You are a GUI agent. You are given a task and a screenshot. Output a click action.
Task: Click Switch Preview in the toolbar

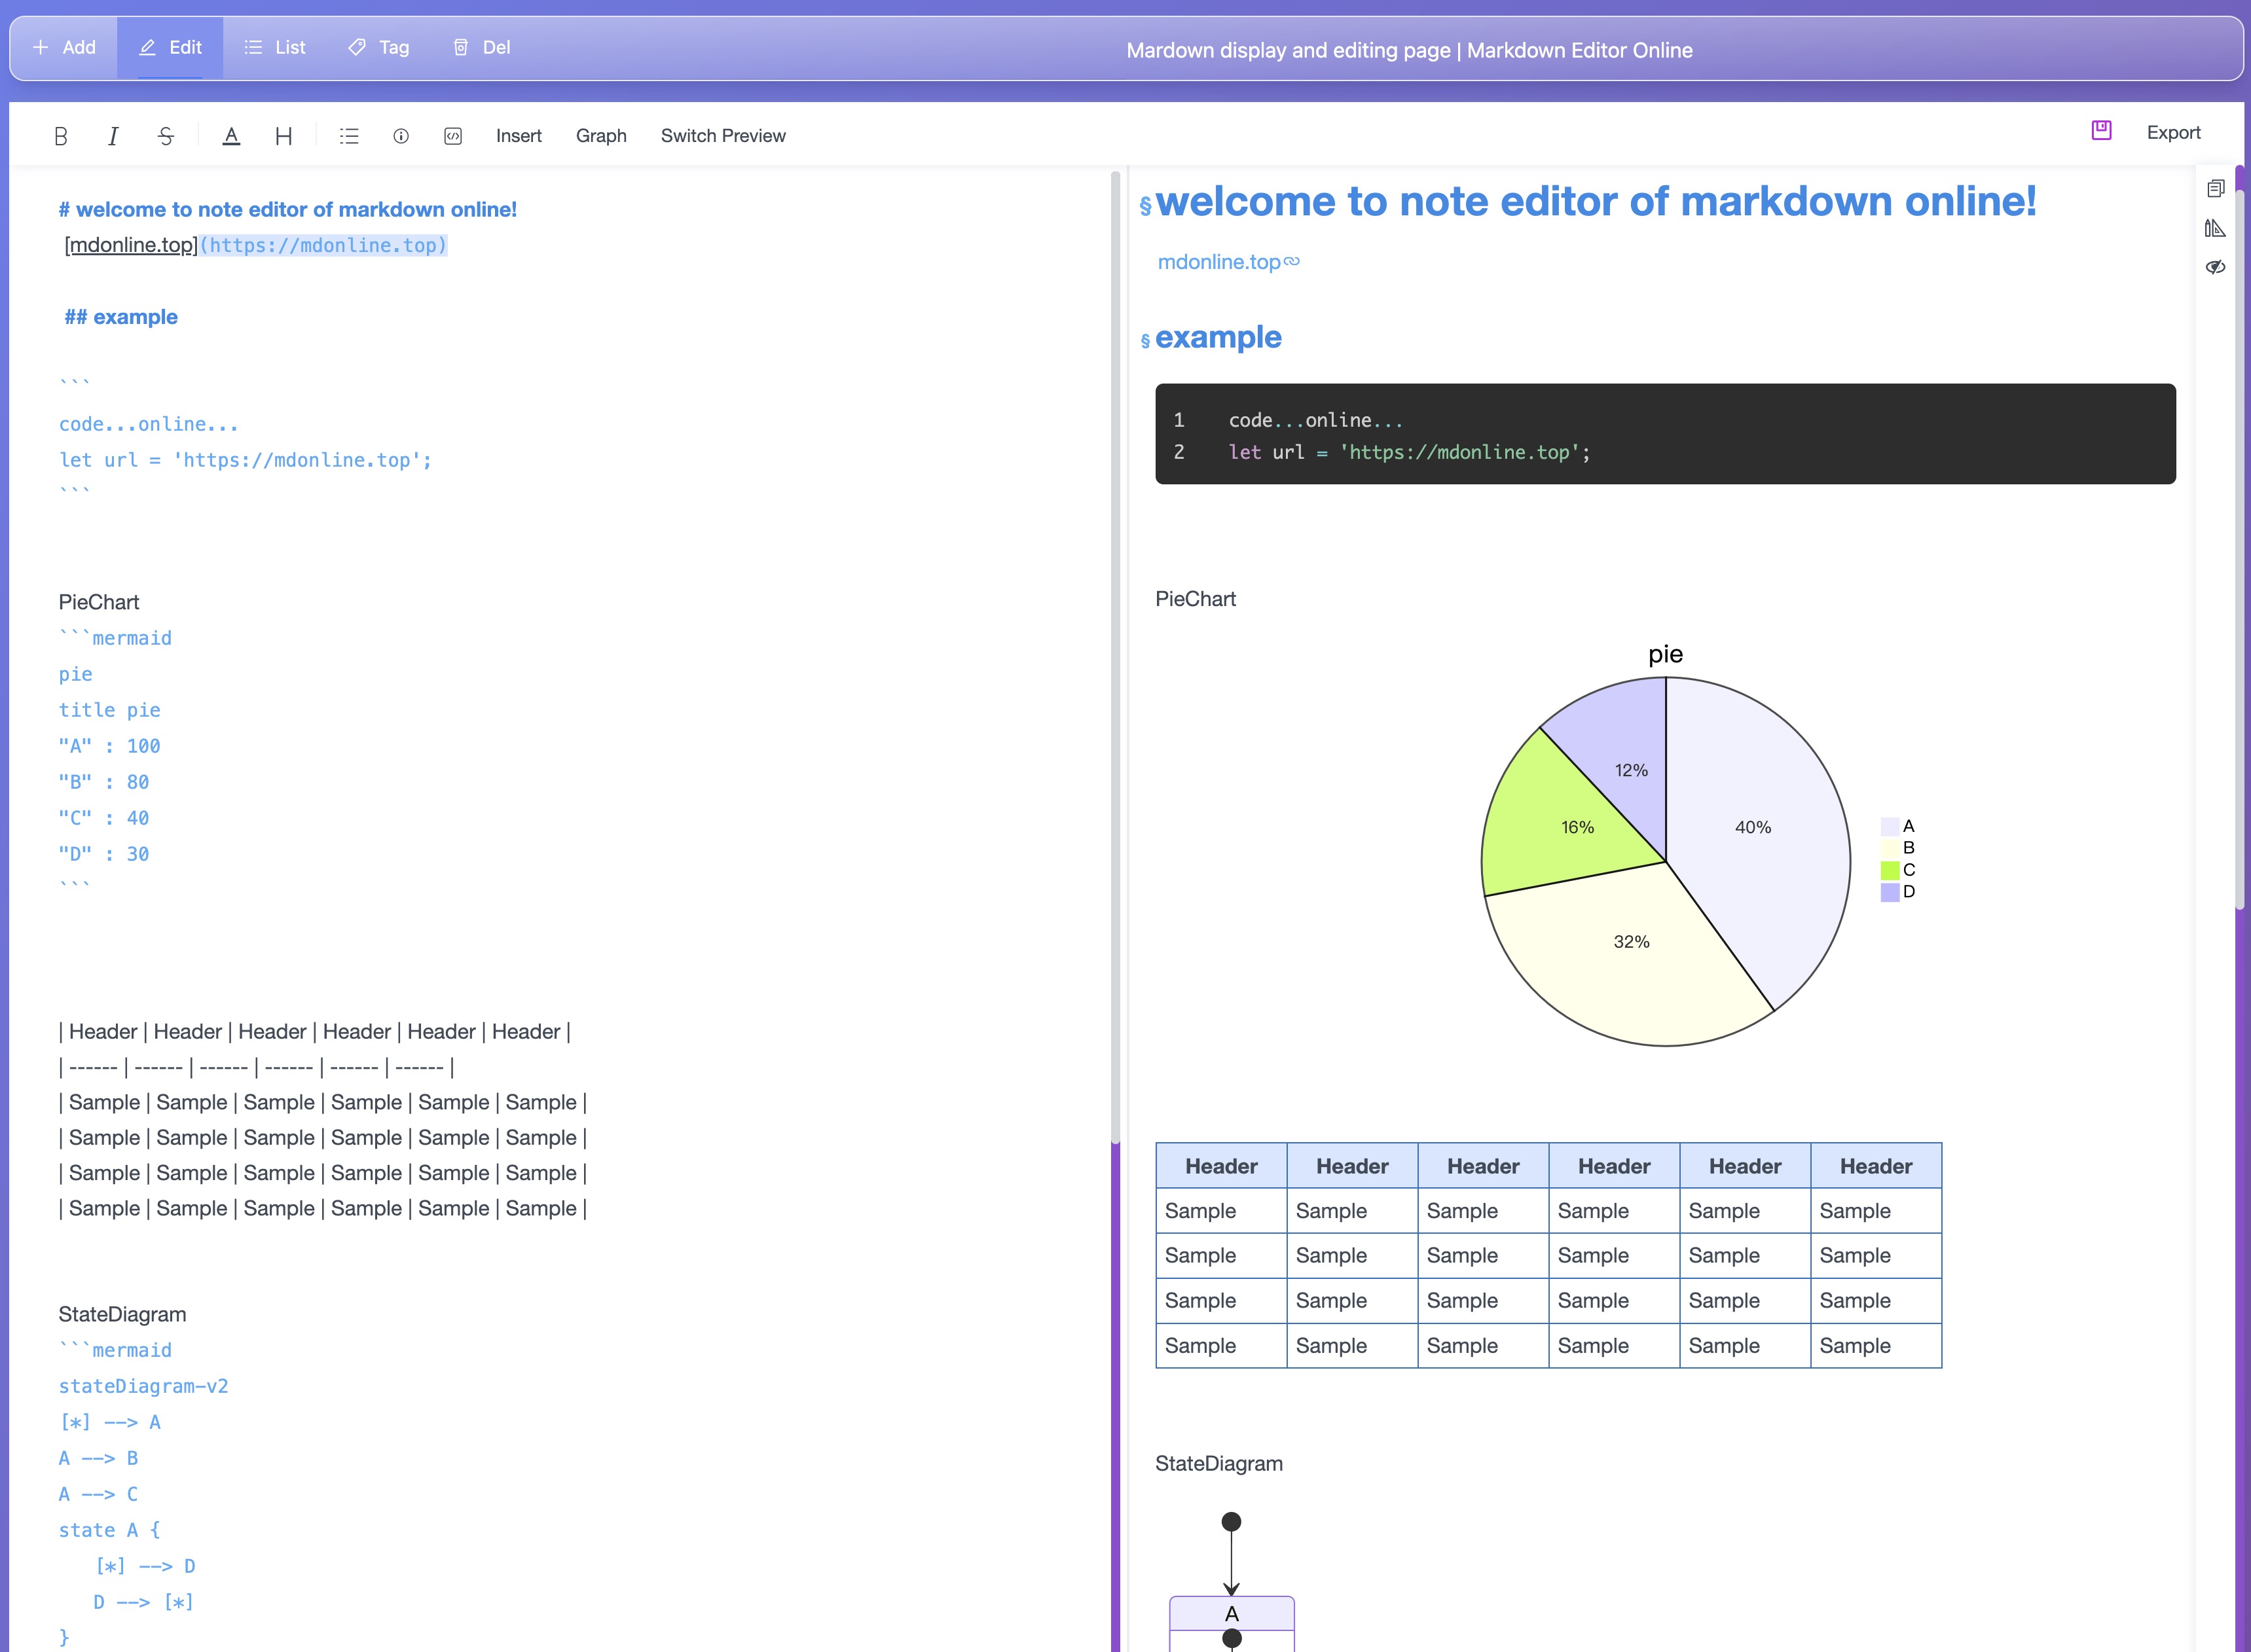point(723,136)
